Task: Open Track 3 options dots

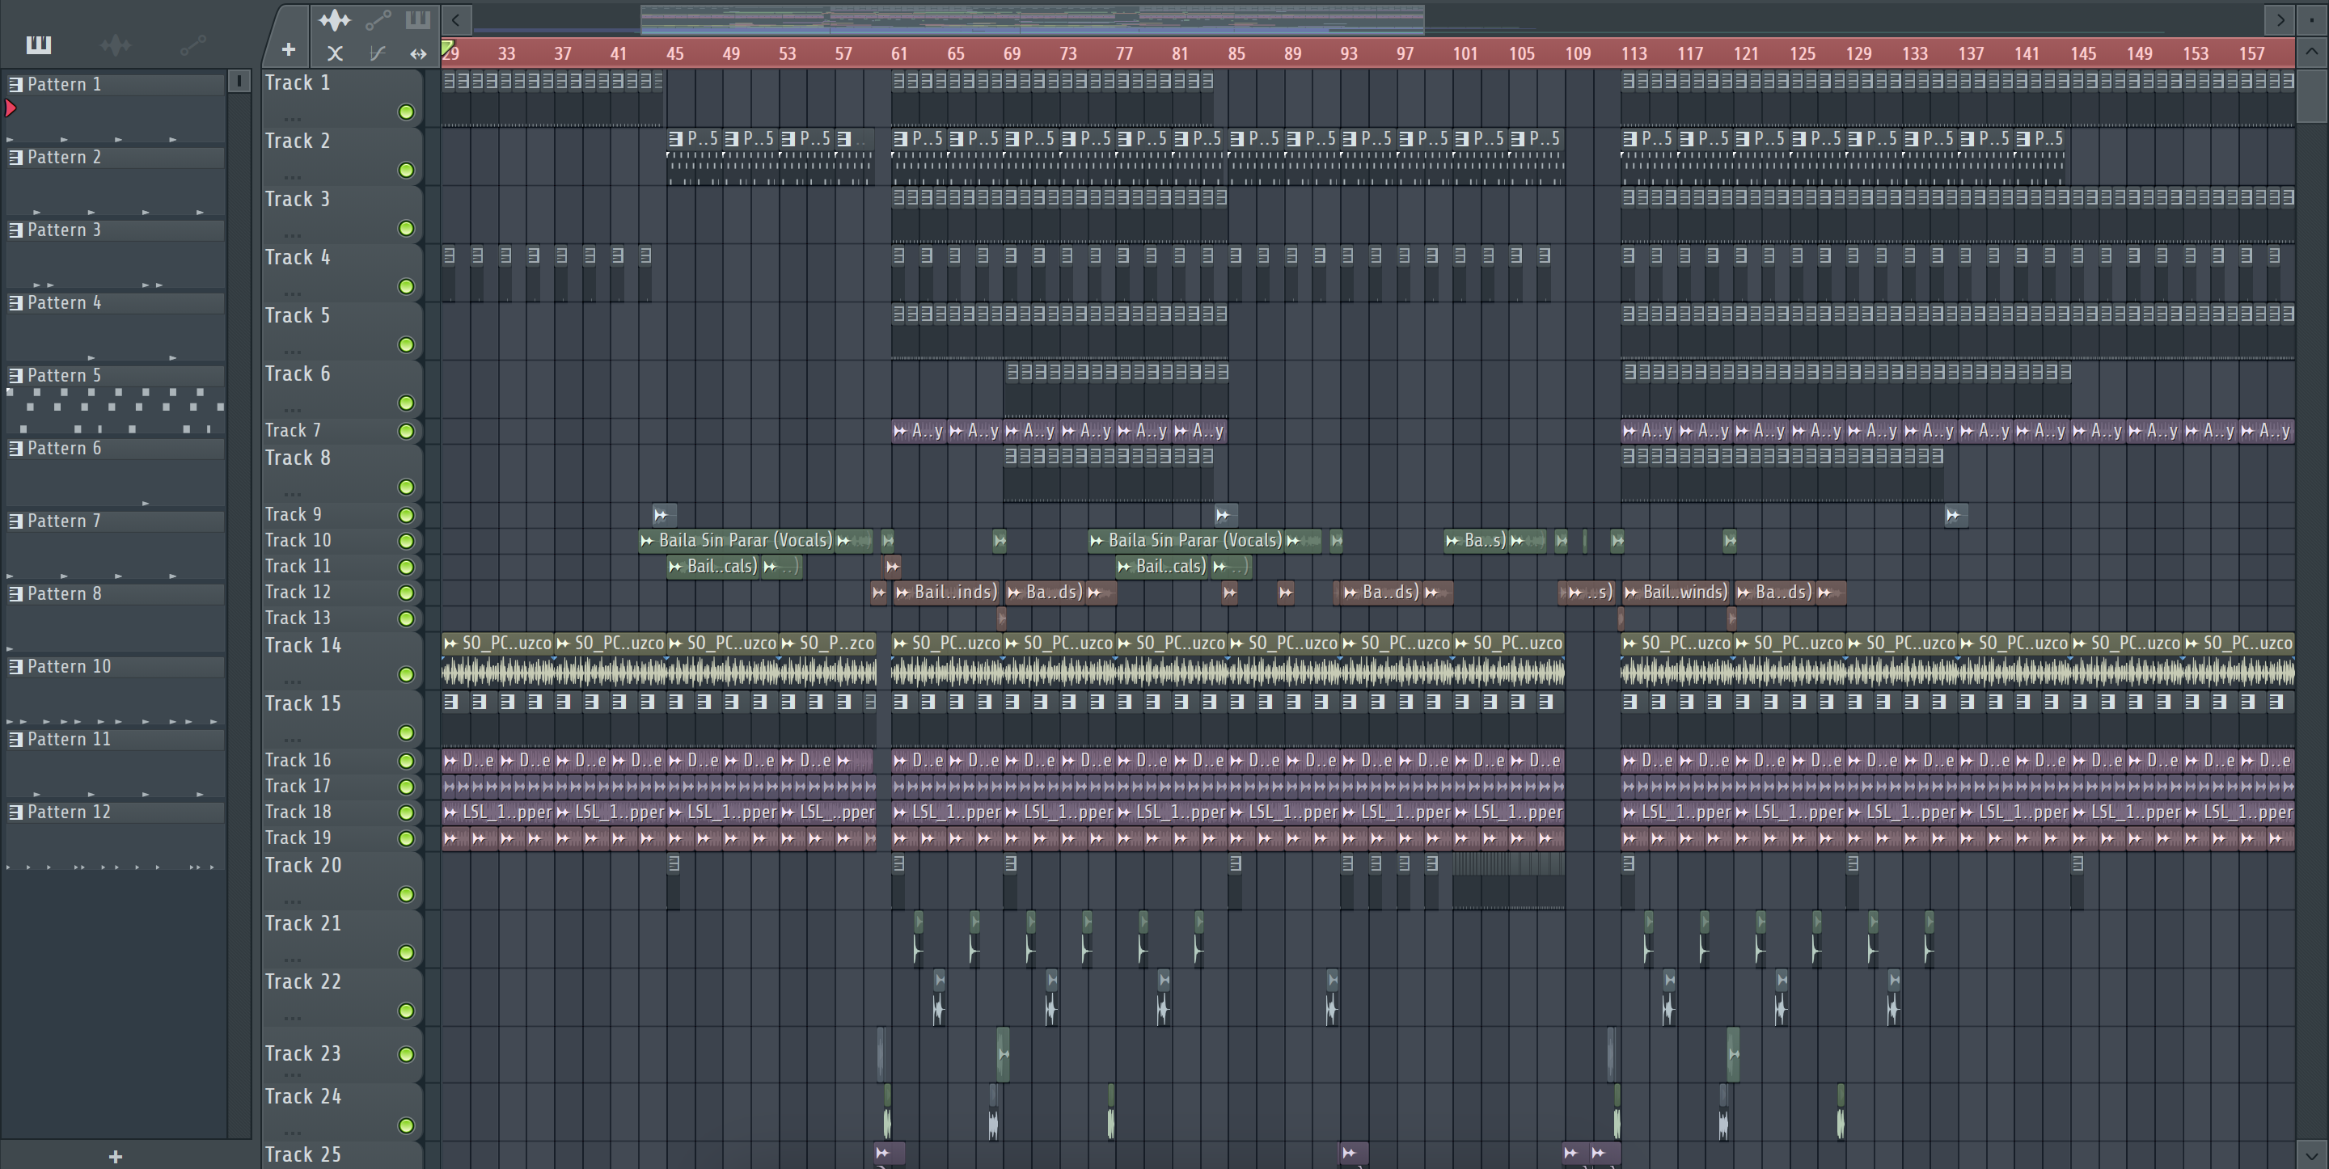Action: pos(291,235)
